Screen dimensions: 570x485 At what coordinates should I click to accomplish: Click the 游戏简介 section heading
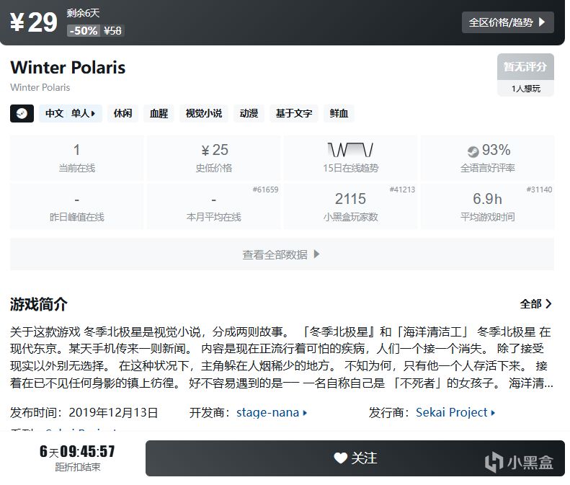click(x=38, y=304)
